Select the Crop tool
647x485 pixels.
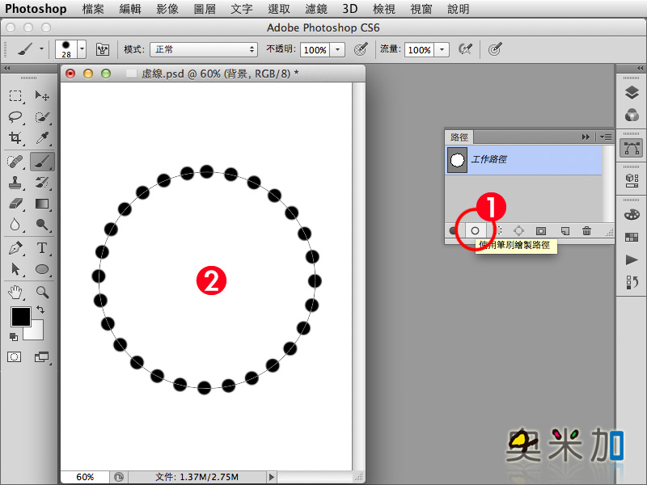click(x=15, y=137)
